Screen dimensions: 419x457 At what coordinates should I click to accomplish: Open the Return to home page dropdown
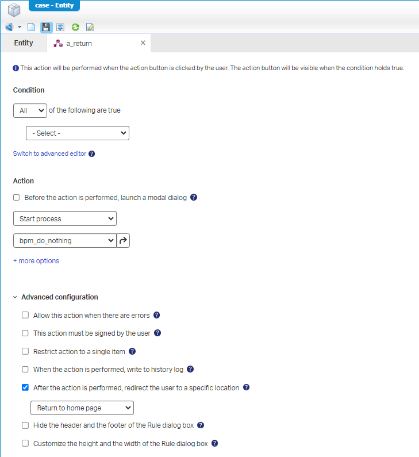coord(82,408)
